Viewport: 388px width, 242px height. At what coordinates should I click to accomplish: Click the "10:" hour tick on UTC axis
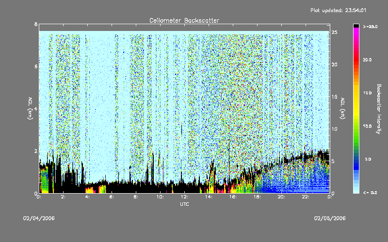click(x=160, y=197)
